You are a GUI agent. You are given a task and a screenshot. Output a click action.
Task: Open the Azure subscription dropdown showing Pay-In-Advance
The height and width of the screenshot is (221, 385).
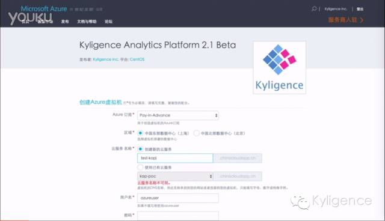[x=178, y=115]
